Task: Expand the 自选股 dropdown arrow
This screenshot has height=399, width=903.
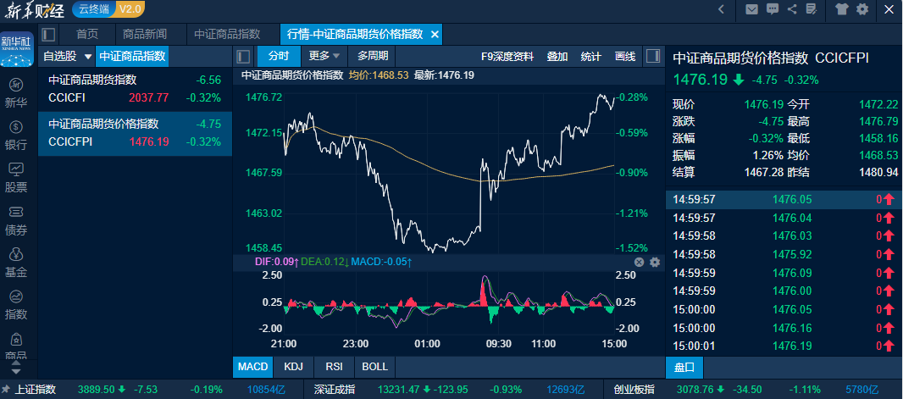Action: (x=87, y=57)
